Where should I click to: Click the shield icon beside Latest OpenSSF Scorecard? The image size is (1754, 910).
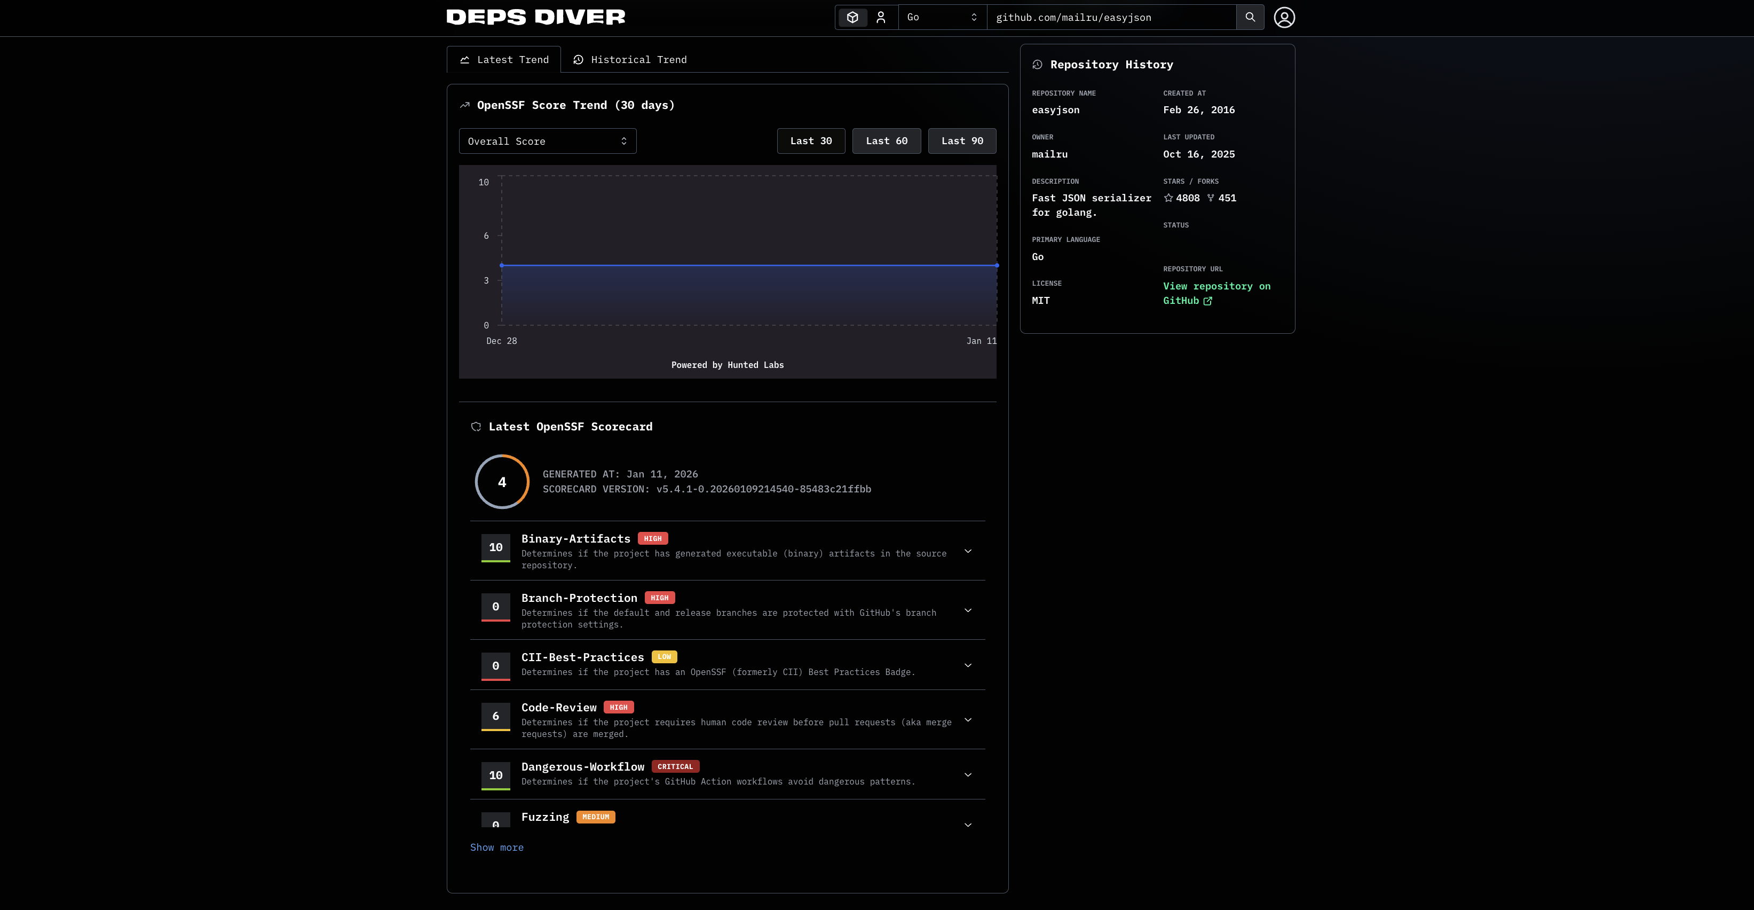[x=477, y=426]
